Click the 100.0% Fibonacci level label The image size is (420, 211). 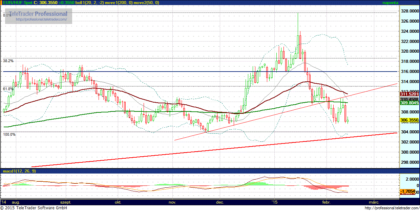(x=9, y=134)
